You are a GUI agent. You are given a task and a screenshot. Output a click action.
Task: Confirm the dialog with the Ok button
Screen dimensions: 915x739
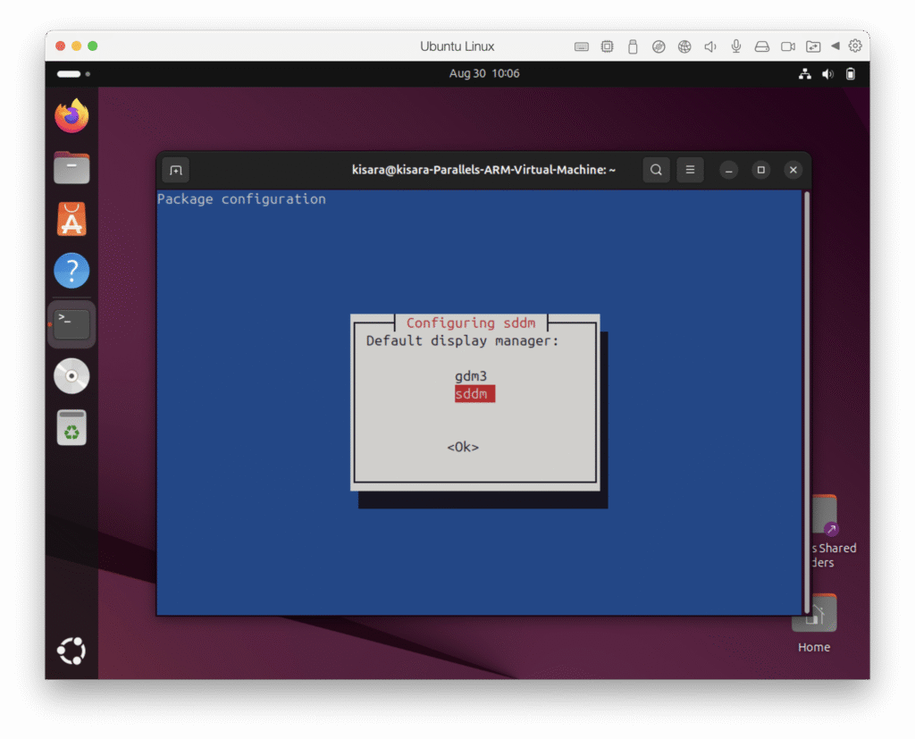463,447
